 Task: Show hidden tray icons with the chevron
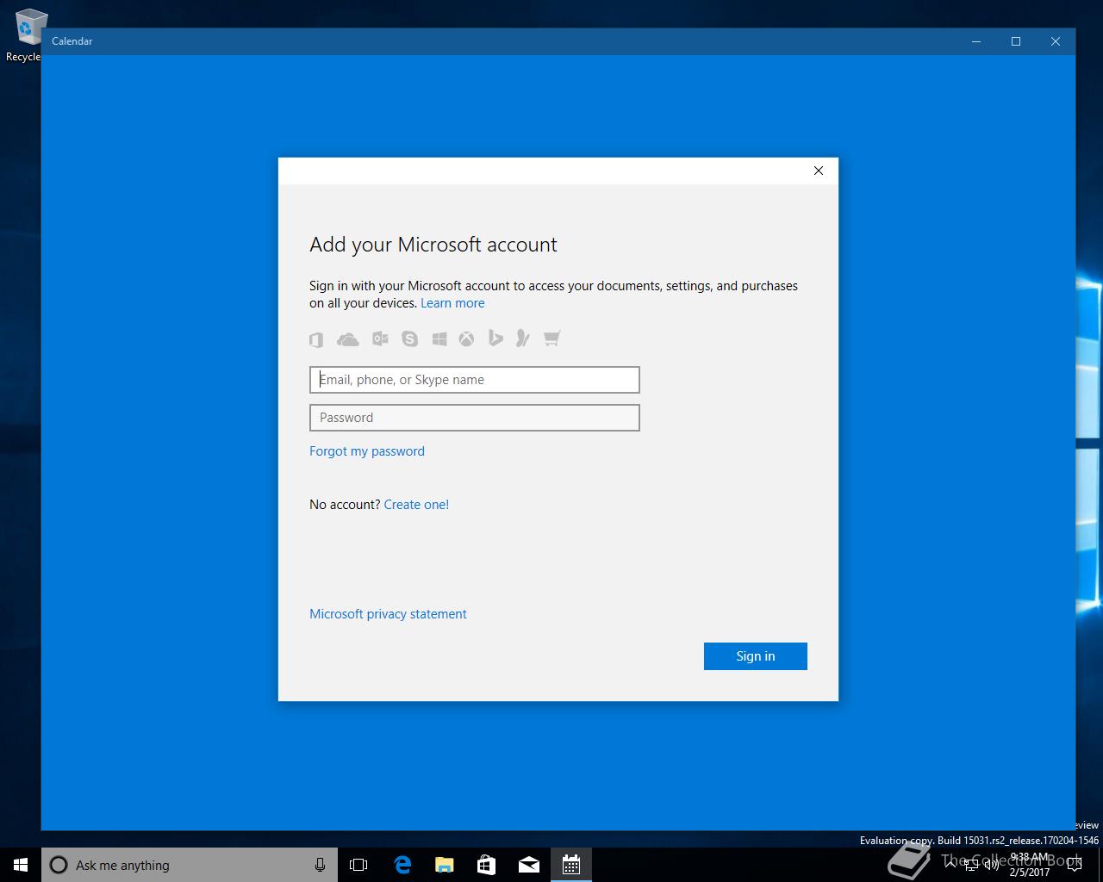pyautogui.click(x=950, y=865)
